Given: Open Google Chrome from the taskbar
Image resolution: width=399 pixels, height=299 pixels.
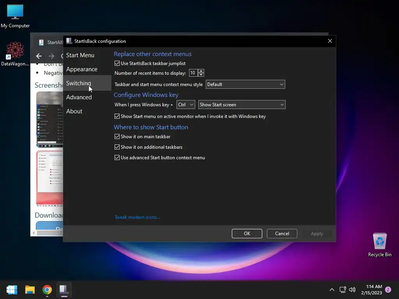Looking at the screenshot, I should (x=47, y=290).
